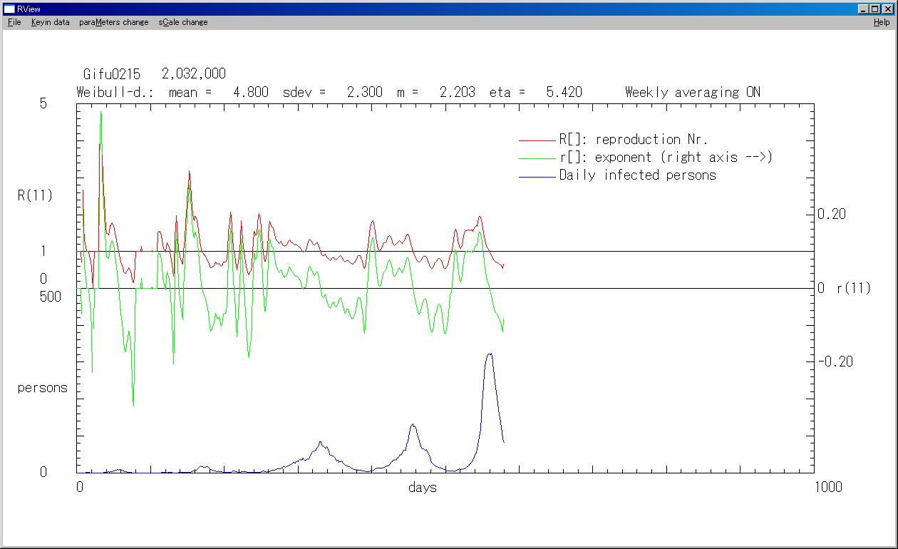
Task: Click the RView title bar app icon
Action: coord(9,9)
